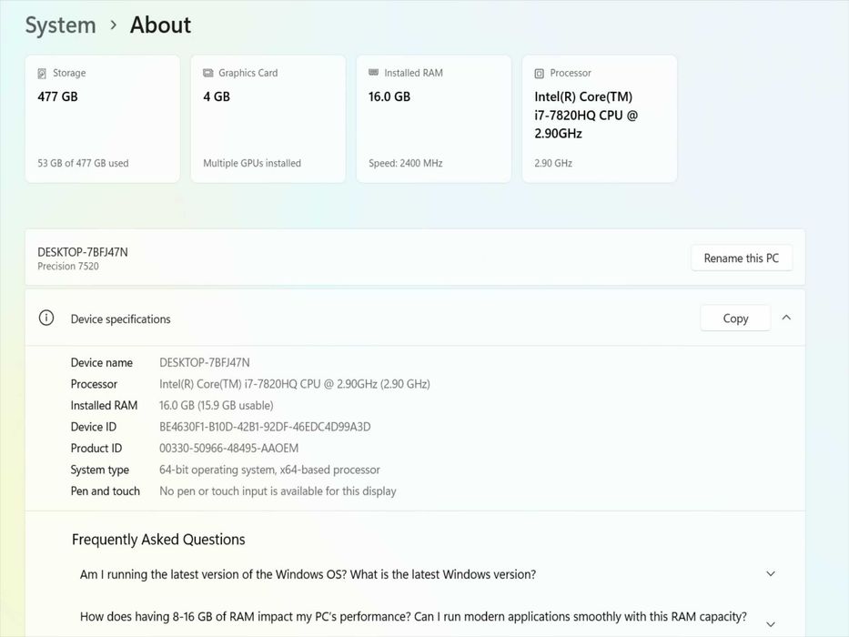Open the Graphics Card 4 GB card

(268, 118)
